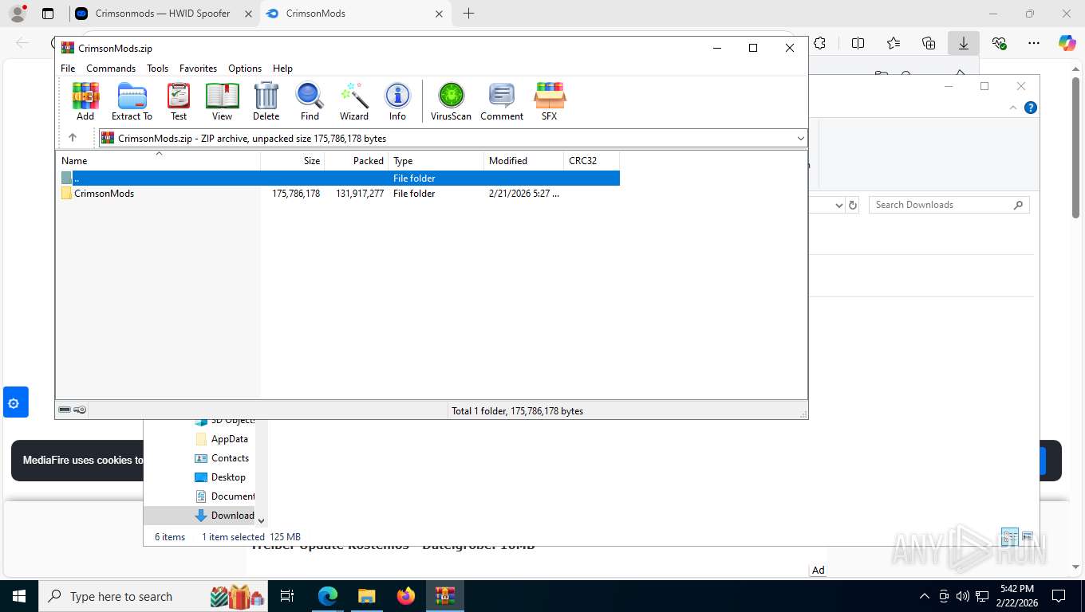Switch File Explorer to details view icon

(x=1009, y=536)
